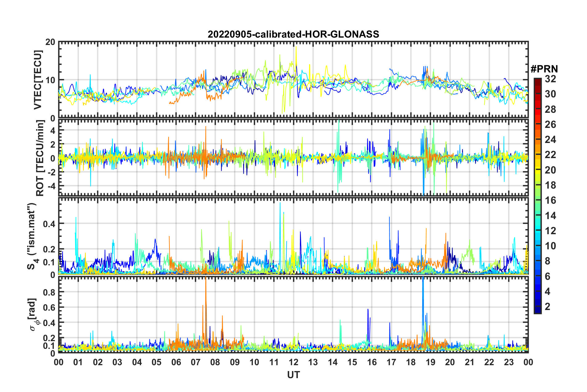
Task: Click the 23 tick label on the UT axis
Action: click(x=509, y=362)
